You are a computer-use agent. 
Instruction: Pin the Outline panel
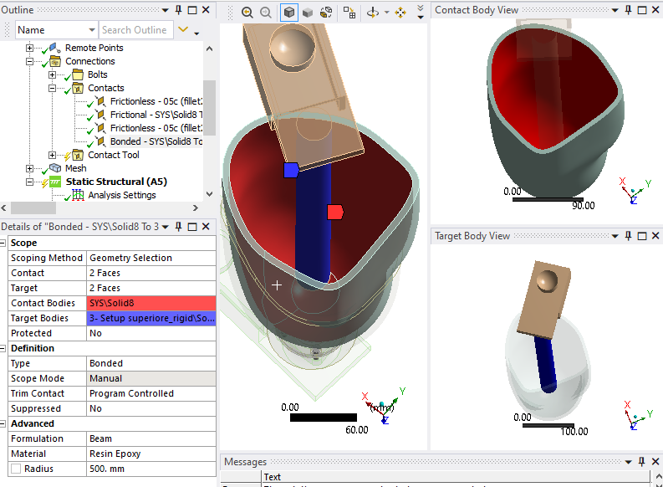(x=178, y=10)
